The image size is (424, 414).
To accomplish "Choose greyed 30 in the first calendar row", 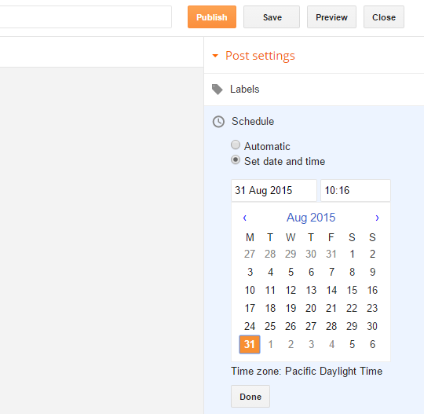I will pos(311,254).
